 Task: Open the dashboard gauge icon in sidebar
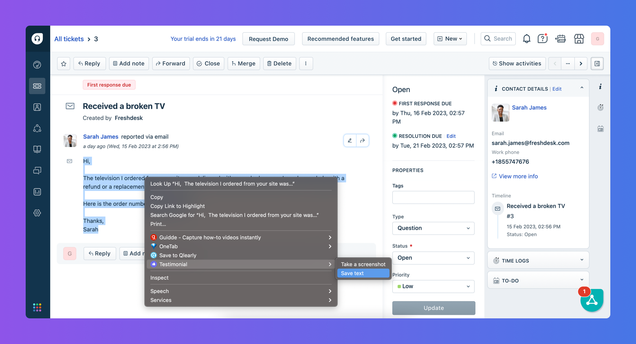tap(37, 65)
